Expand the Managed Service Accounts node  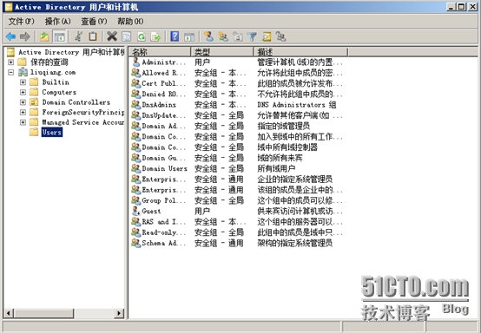[x=23, y=122]
